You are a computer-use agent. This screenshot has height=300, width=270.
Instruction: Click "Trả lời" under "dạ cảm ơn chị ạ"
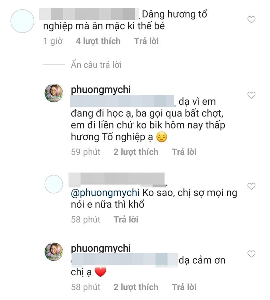pyautogui.click(x=184, y=287)
